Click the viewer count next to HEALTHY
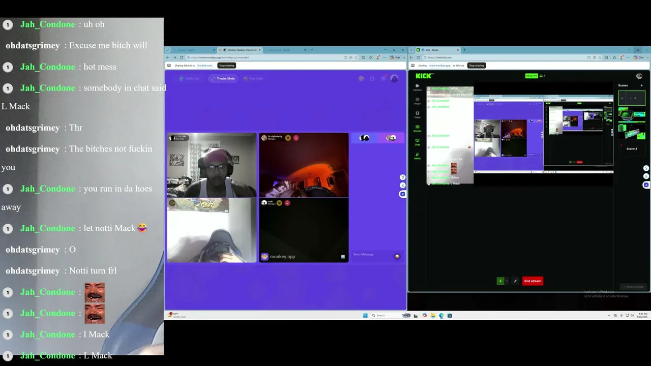Screen dimensions: 651x366 click(x=543, y=76)
